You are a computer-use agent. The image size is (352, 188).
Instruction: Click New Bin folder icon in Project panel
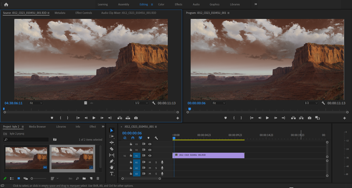pos(84,178)
